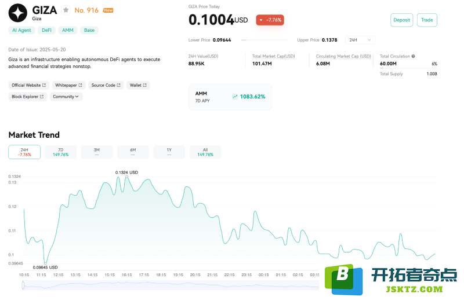The height and width of the screenshot is (297, 464).
Task: Click the orange New badge
Action: (108, 10)
